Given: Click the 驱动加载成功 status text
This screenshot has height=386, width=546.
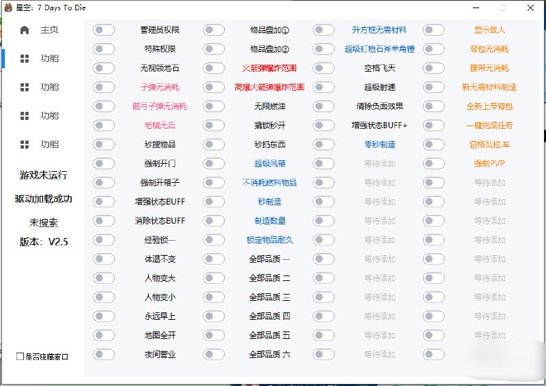Looking at the screenshot, I should coord(44,198).
